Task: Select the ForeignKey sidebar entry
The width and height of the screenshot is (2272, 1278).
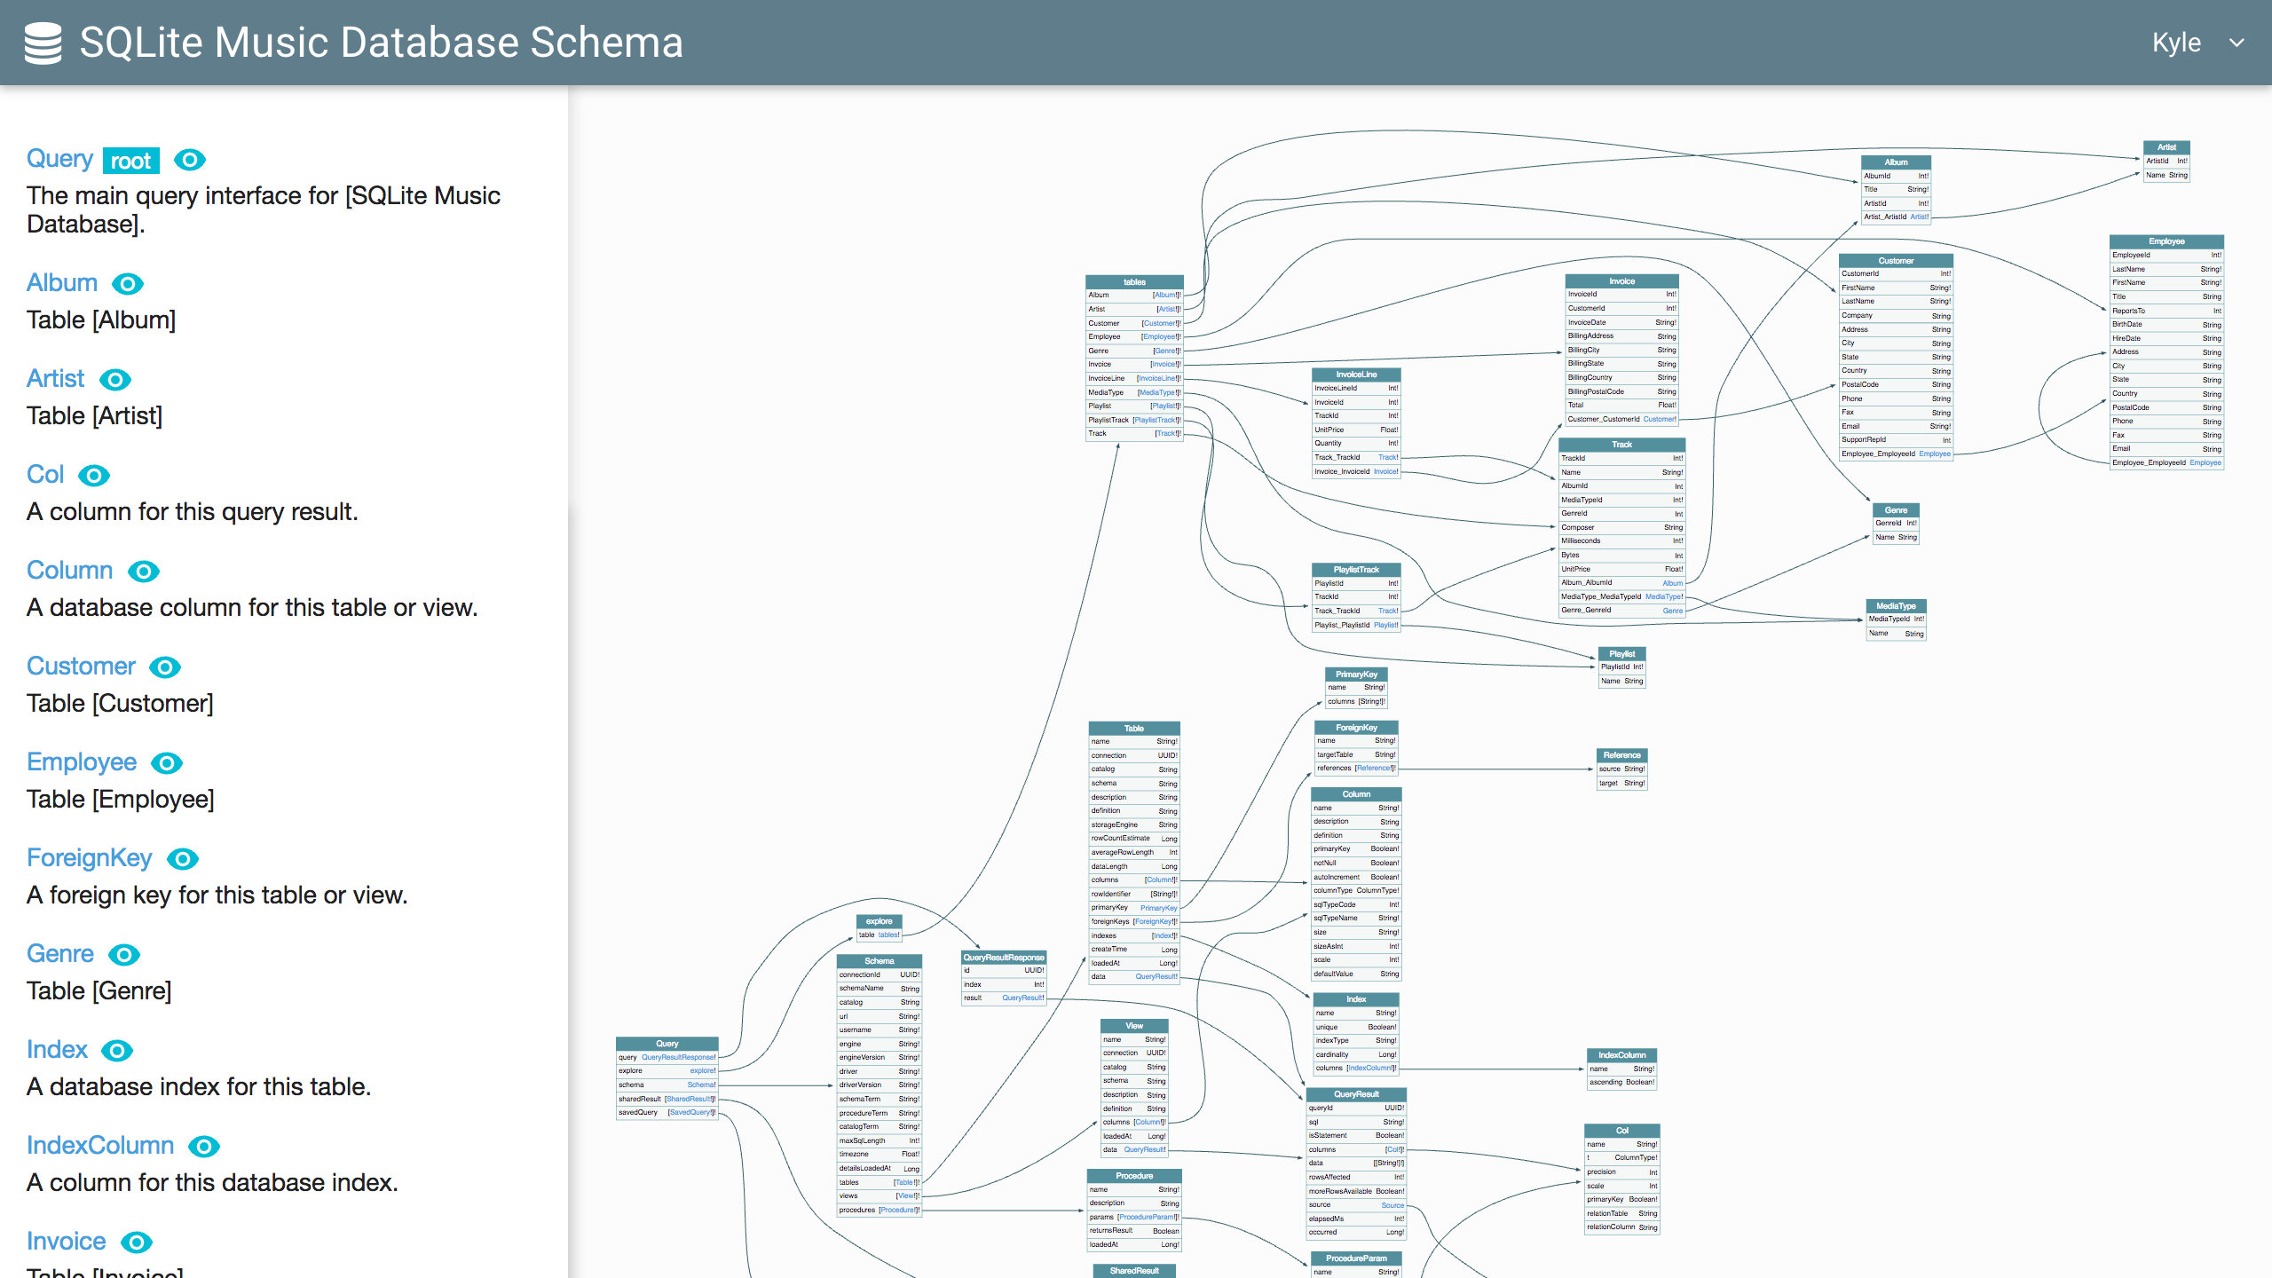Action: click(x=89, y=857)
